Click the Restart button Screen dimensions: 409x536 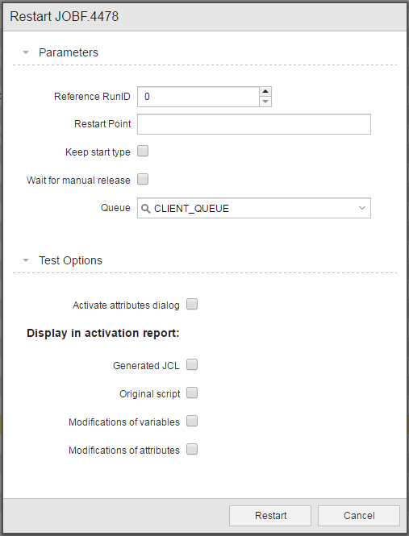(270, 516)
